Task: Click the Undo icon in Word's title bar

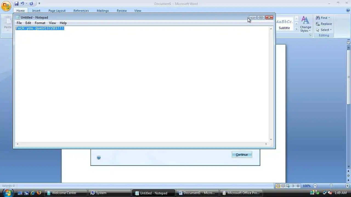Action: [x=22, y=4]
